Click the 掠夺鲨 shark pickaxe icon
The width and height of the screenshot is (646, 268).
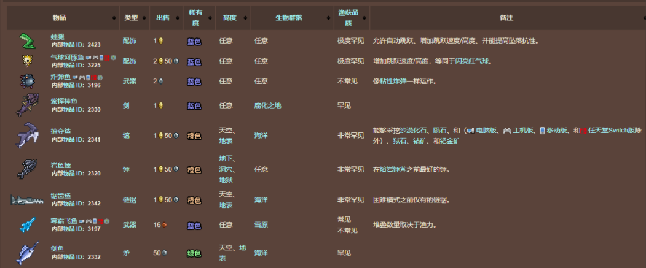coord(27,135)
